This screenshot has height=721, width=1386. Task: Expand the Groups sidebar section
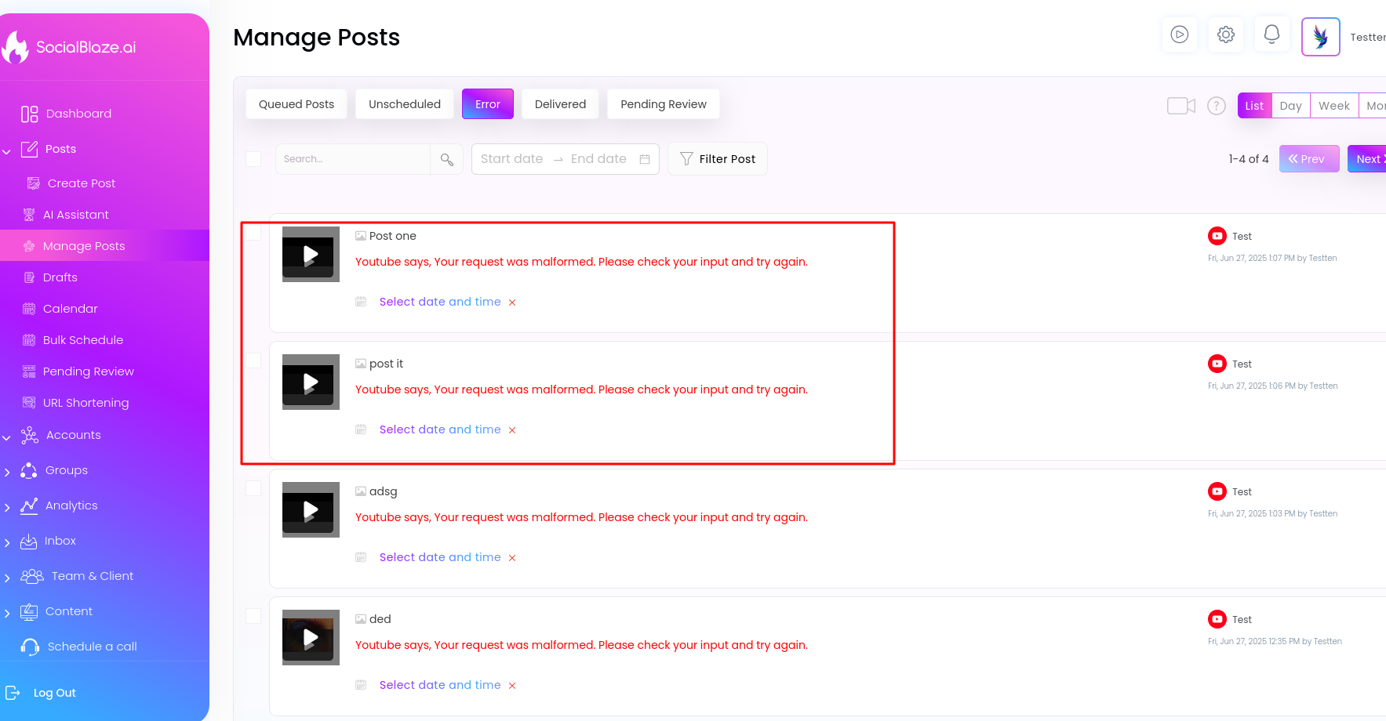(x=6, y=472)
